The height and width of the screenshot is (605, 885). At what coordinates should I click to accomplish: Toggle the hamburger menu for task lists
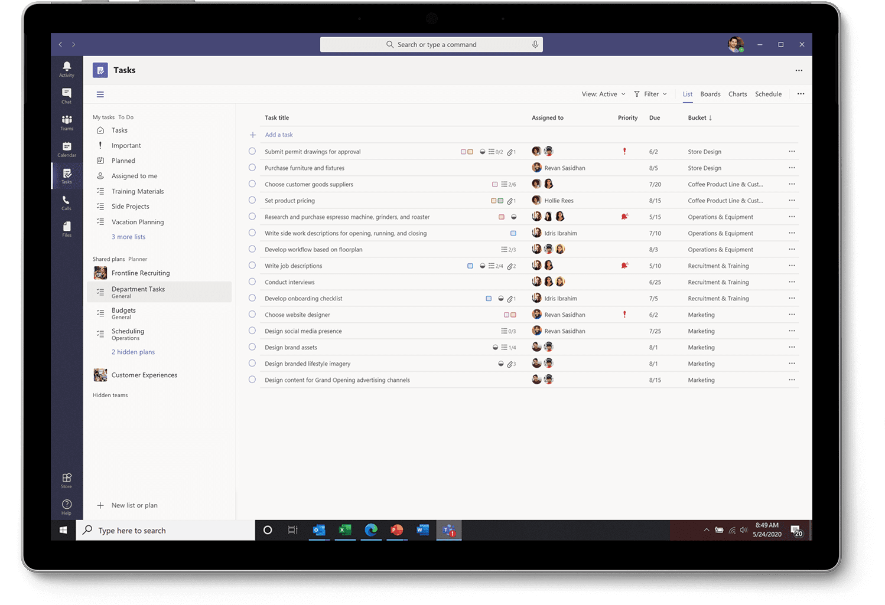[100, 94]
